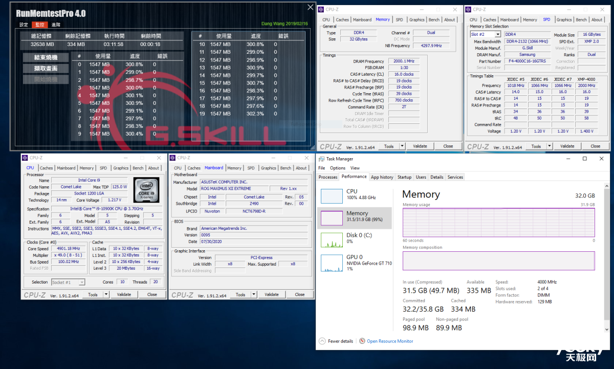The image size is (614, 369).
Task: Click the BIOS date 07/30/2020 field
Action: [254, 241]
